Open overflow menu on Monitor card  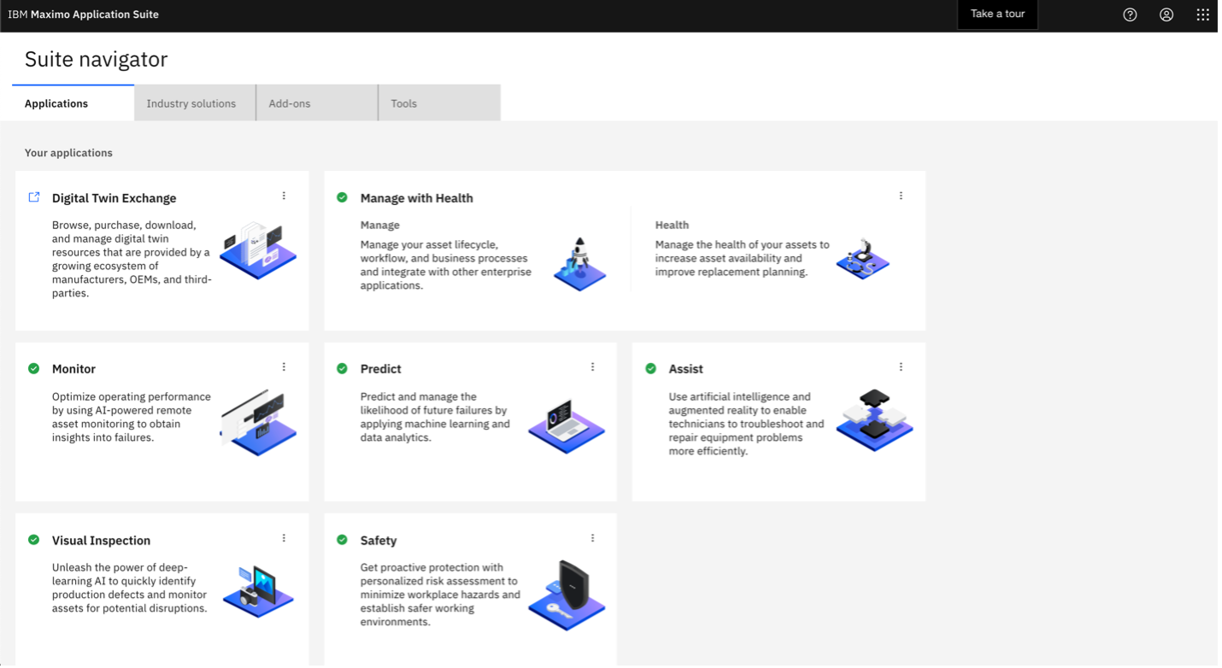[284, 366]
